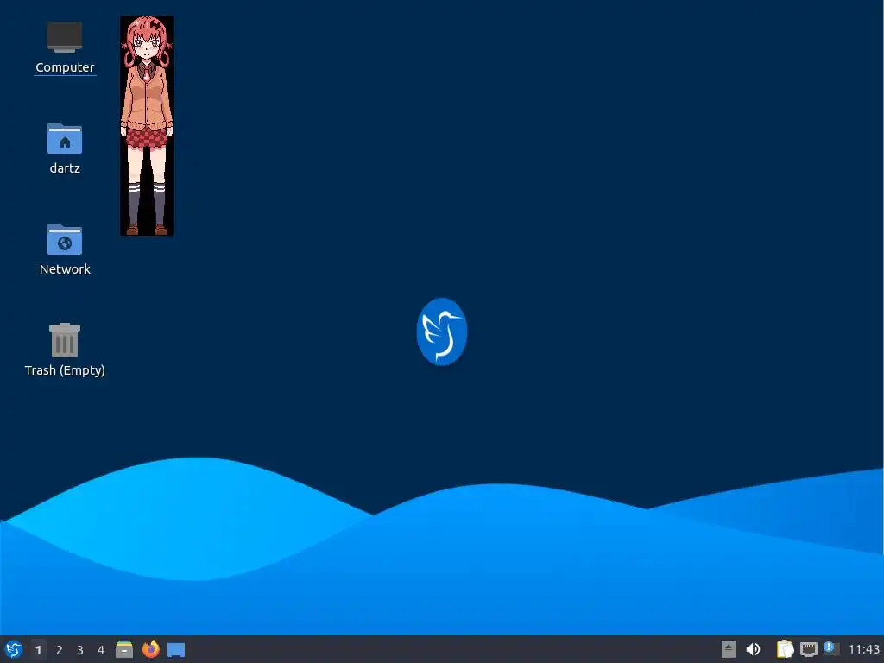Launch Firefox from the panel
The height and width of the screenshot is (663, 884).
pos(150,649)
